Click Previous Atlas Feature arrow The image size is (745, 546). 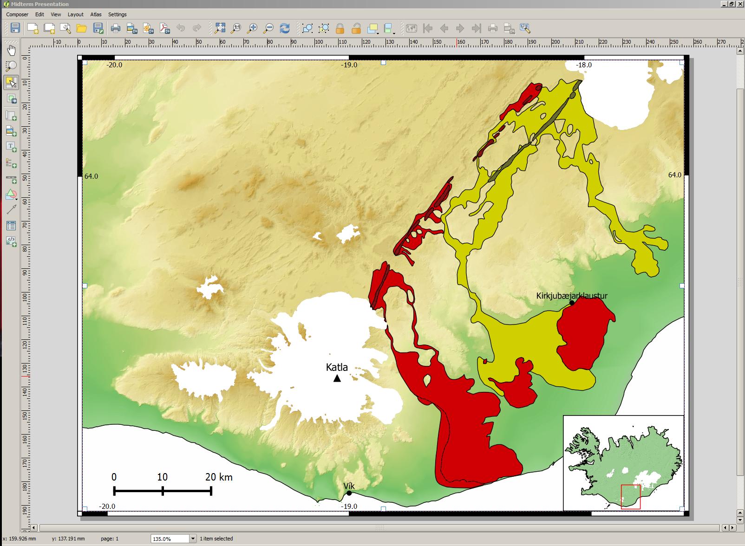point(444,28)
